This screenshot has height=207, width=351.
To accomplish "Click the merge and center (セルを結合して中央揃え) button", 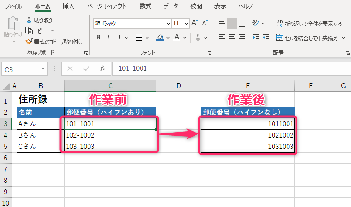I will click(x=306, y=38).
